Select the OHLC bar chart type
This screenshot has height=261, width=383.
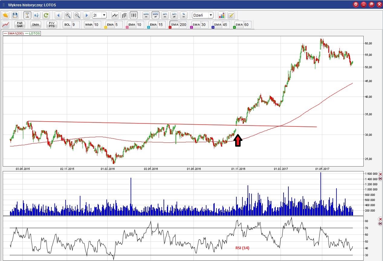[124, 15]
